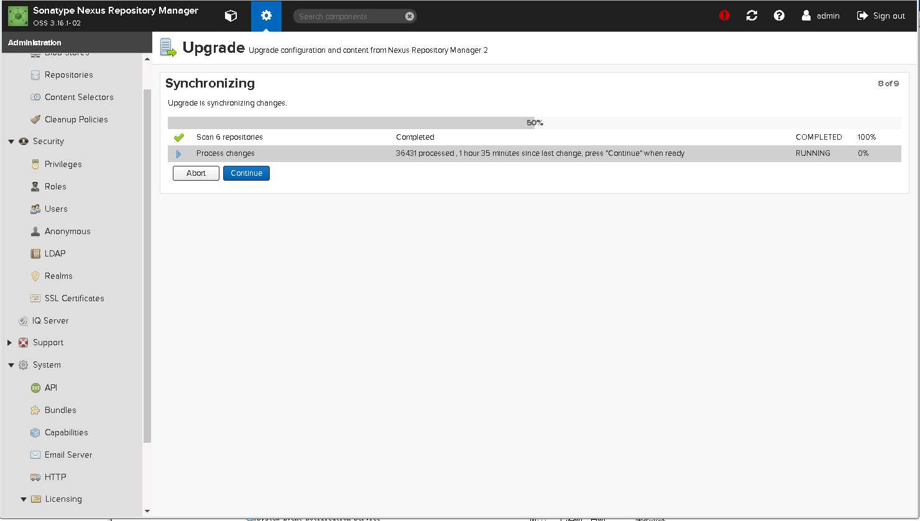Click the 50% synchronizing progress bar
Viewport: 920px width, 521px height.
pos(535,123)
